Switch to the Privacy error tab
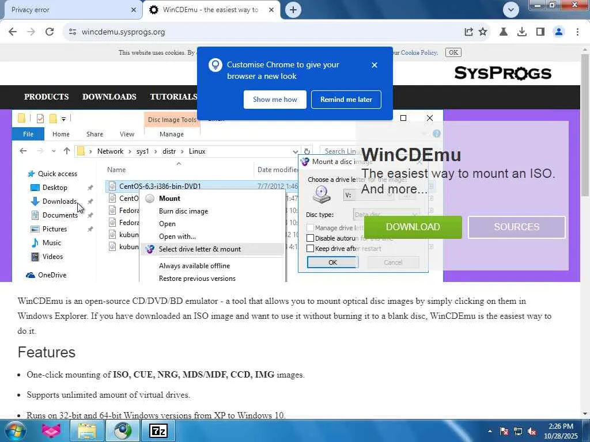This screenshot has width=590, height=442. tap(70, 10)
